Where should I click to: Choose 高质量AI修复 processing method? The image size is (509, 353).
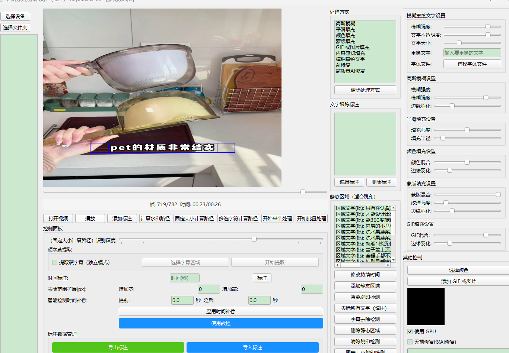pos(350,71)
